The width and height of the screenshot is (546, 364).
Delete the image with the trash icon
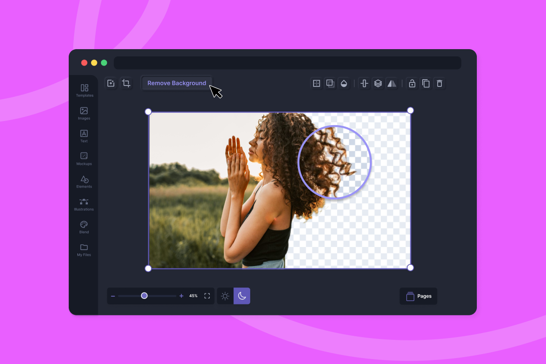(x=440, y=83)
